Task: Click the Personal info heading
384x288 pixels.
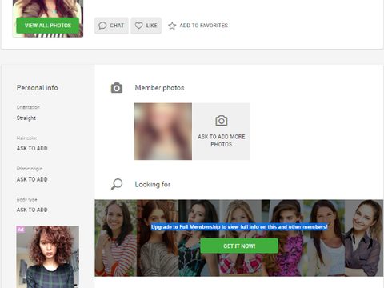Action: pos(38,88)
